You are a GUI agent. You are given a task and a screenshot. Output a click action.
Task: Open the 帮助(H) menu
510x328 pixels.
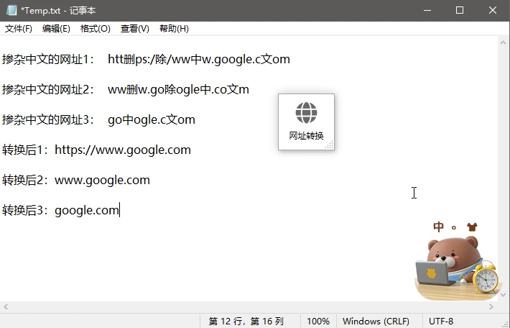[x=174, y=29]
